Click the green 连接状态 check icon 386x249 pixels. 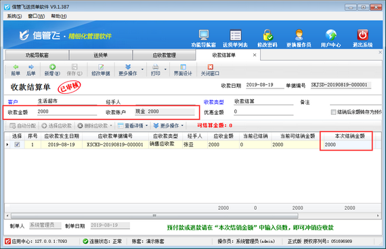pos(85,241)
